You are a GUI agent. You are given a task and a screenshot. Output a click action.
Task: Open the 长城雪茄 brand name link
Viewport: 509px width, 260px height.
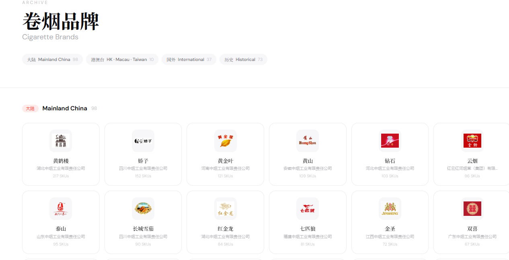[143, 229]
